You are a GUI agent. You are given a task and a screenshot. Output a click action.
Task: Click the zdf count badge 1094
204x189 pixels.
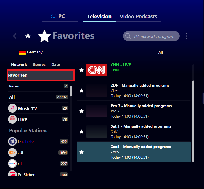(63, 152)
